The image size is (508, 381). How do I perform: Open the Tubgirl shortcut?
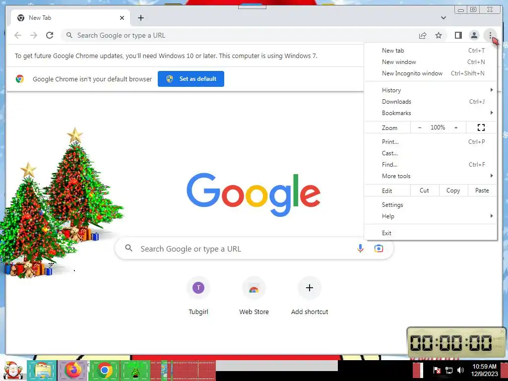198,297
